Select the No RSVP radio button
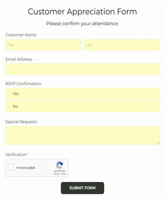Viewport: 165px width, 200px height. coord(9,107)
